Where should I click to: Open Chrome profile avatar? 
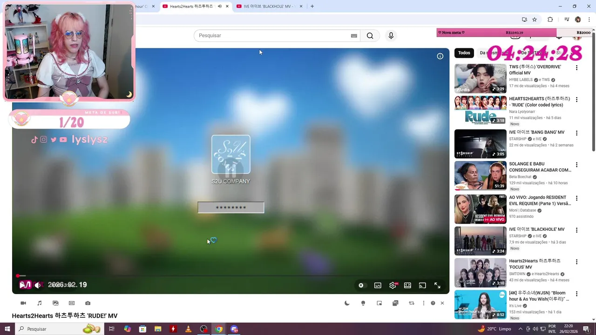578,20
